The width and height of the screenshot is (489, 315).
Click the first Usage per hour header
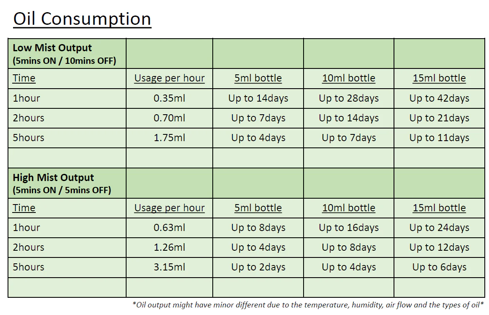pos(169,78)
